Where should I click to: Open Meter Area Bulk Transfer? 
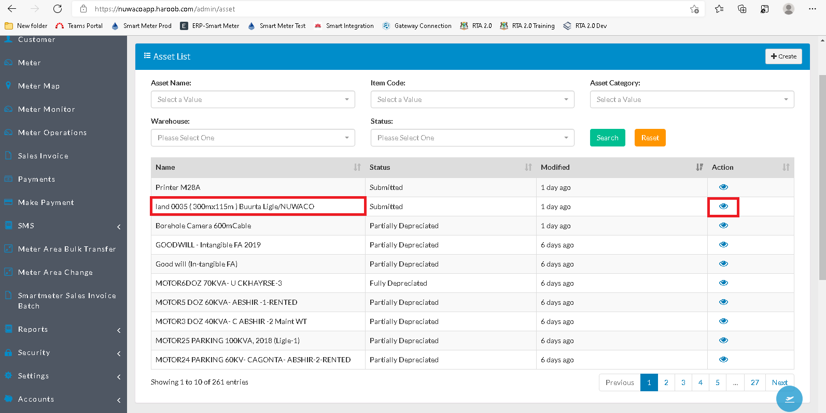[63, 249]
